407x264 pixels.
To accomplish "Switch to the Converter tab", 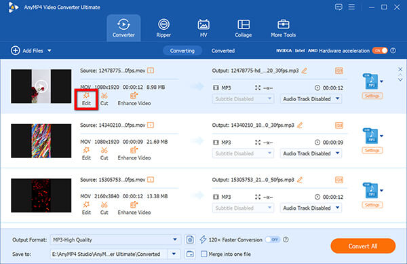I will 123,28.
